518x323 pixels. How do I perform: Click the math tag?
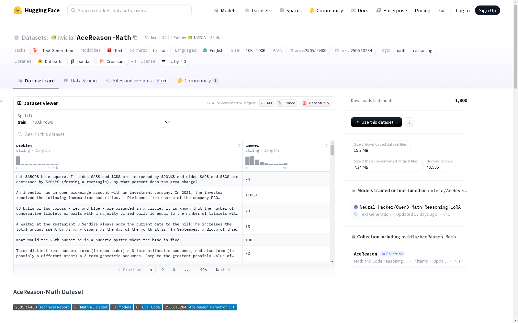point(400,50)
